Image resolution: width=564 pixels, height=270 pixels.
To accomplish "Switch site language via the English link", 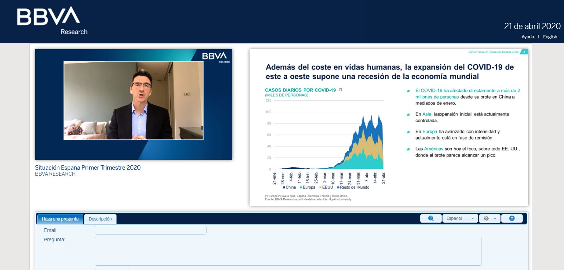I will pyautogui.click(x=550, y=37).
